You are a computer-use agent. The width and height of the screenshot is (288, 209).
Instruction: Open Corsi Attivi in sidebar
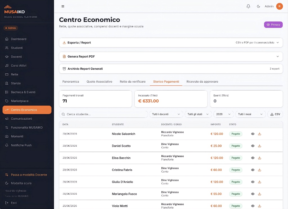click(x=27, y=65)
